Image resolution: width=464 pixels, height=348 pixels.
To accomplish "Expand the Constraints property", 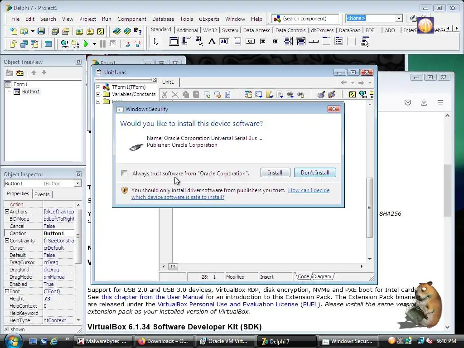I will coord(7,241).
